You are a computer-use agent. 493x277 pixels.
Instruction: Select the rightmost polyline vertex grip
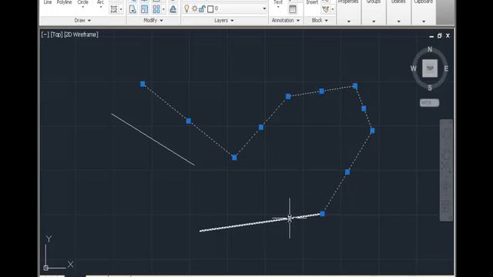pos(372,131)
